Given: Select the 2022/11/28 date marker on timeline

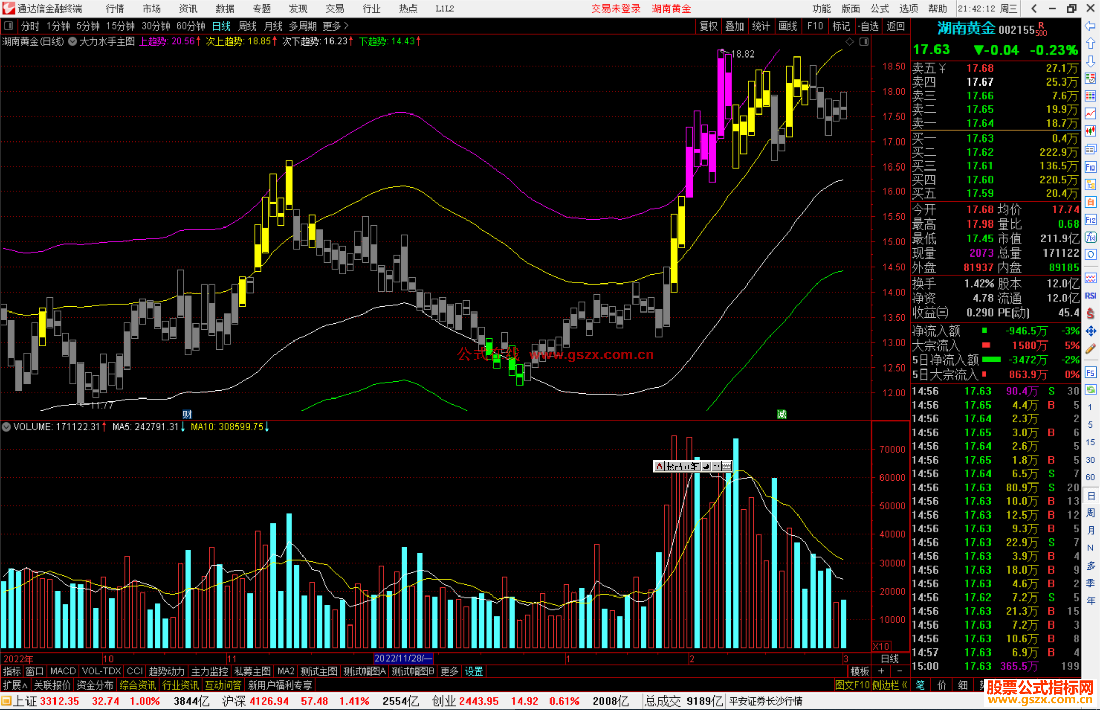Looking at the screenshot, I should tap(403, 658).
